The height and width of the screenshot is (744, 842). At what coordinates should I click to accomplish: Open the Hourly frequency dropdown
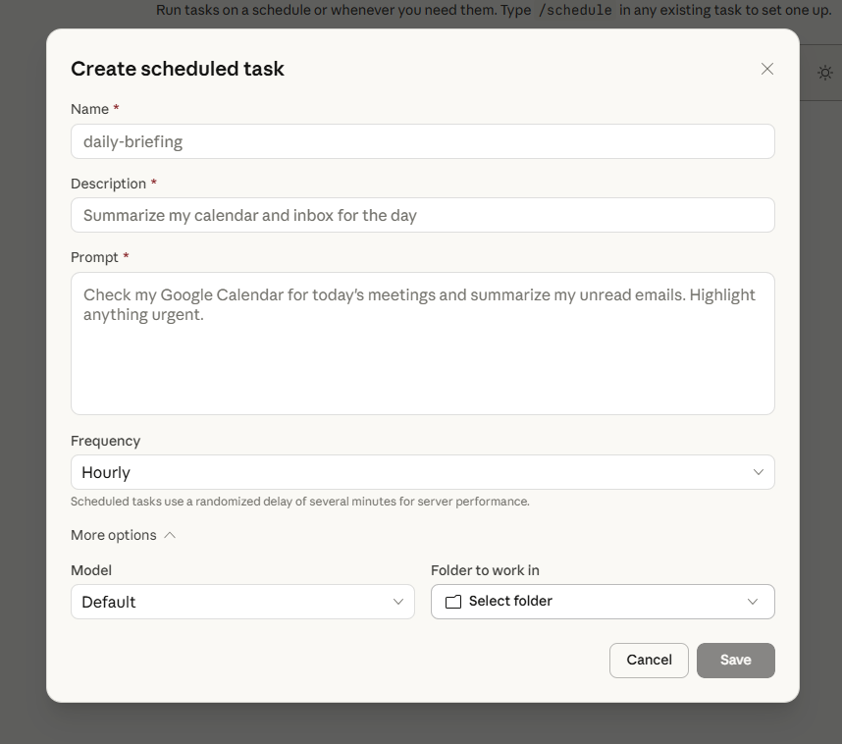click(x=422, y=472)
